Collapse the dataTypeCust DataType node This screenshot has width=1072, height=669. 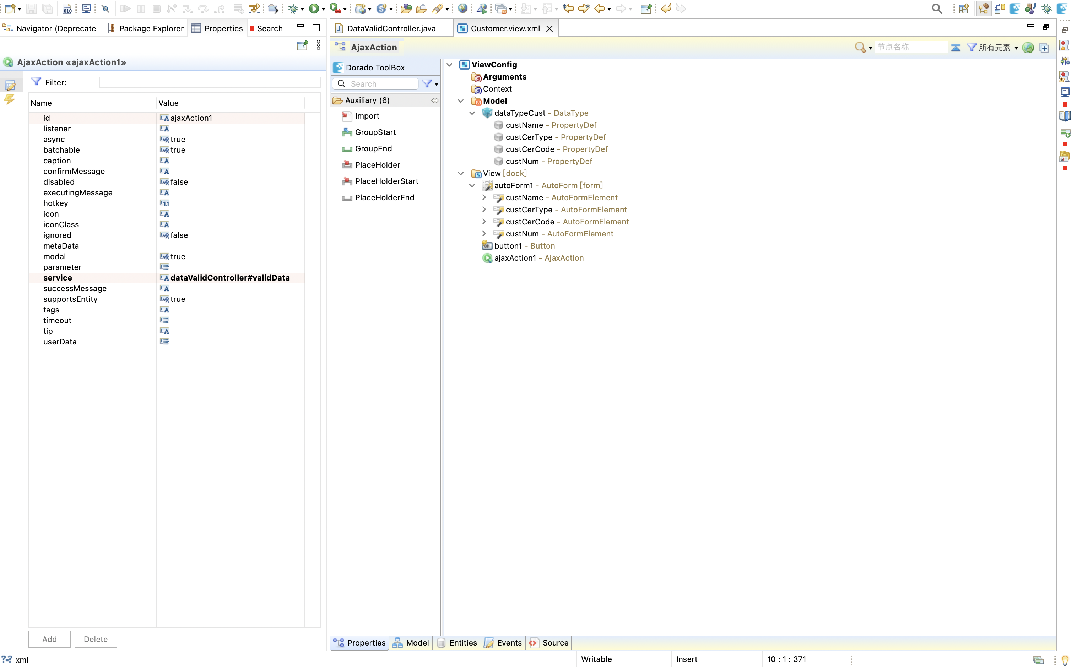pos(472,113)
